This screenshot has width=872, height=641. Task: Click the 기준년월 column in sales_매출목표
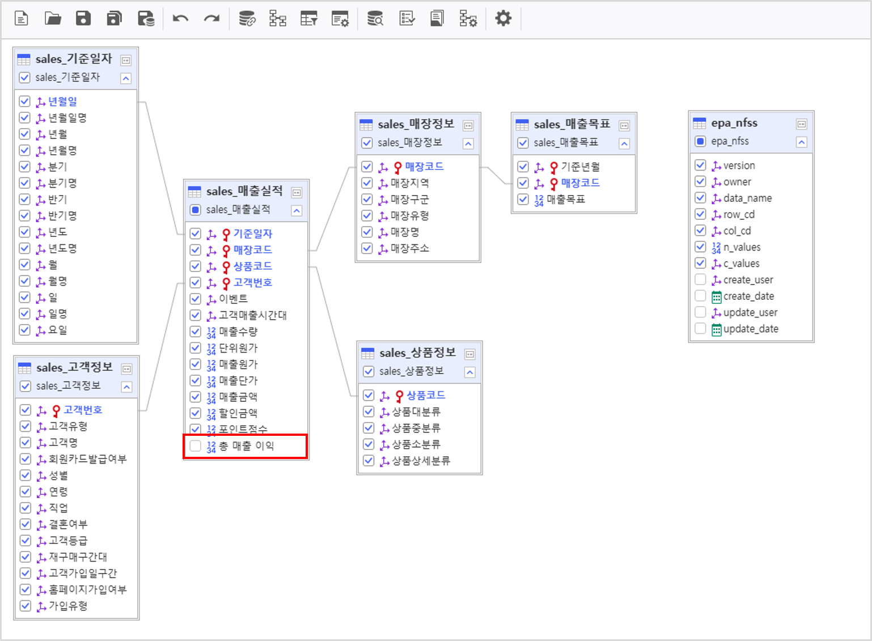(581, 167)
